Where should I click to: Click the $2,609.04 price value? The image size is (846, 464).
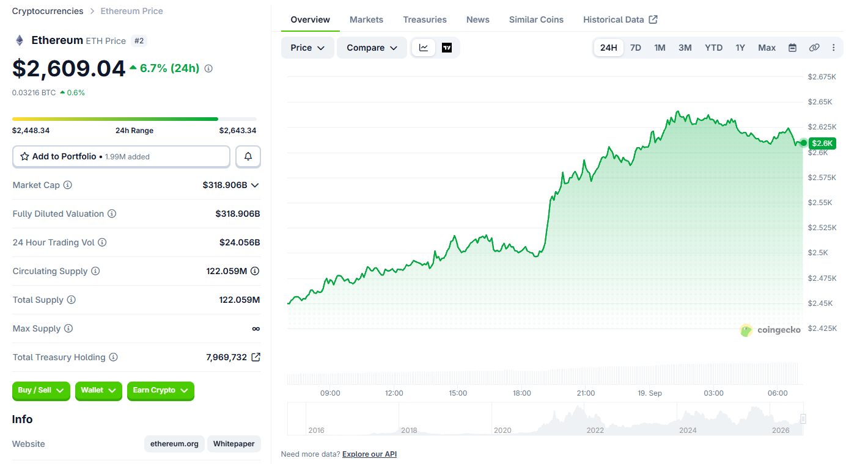(68, 68)
